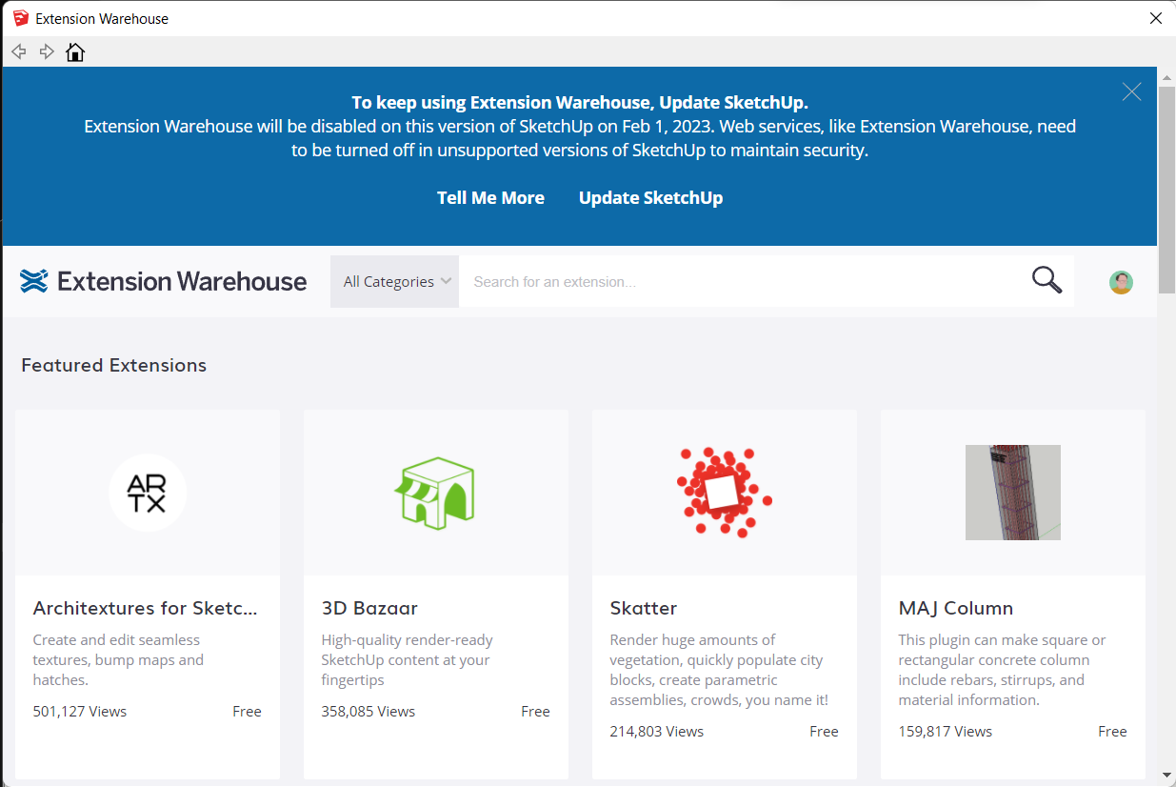
Task: Open the Architextures ARTX logo thumbnail
Action: [x=148, y=493]
